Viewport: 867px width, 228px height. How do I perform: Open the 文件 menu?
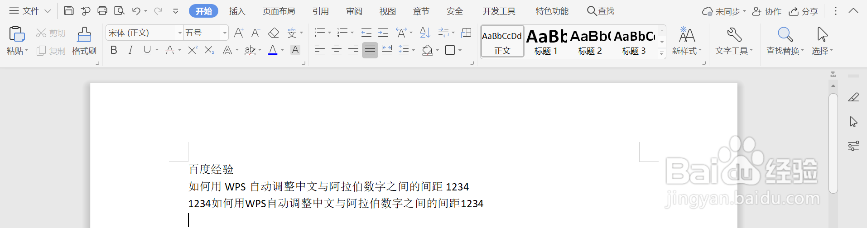click(30, 11)
